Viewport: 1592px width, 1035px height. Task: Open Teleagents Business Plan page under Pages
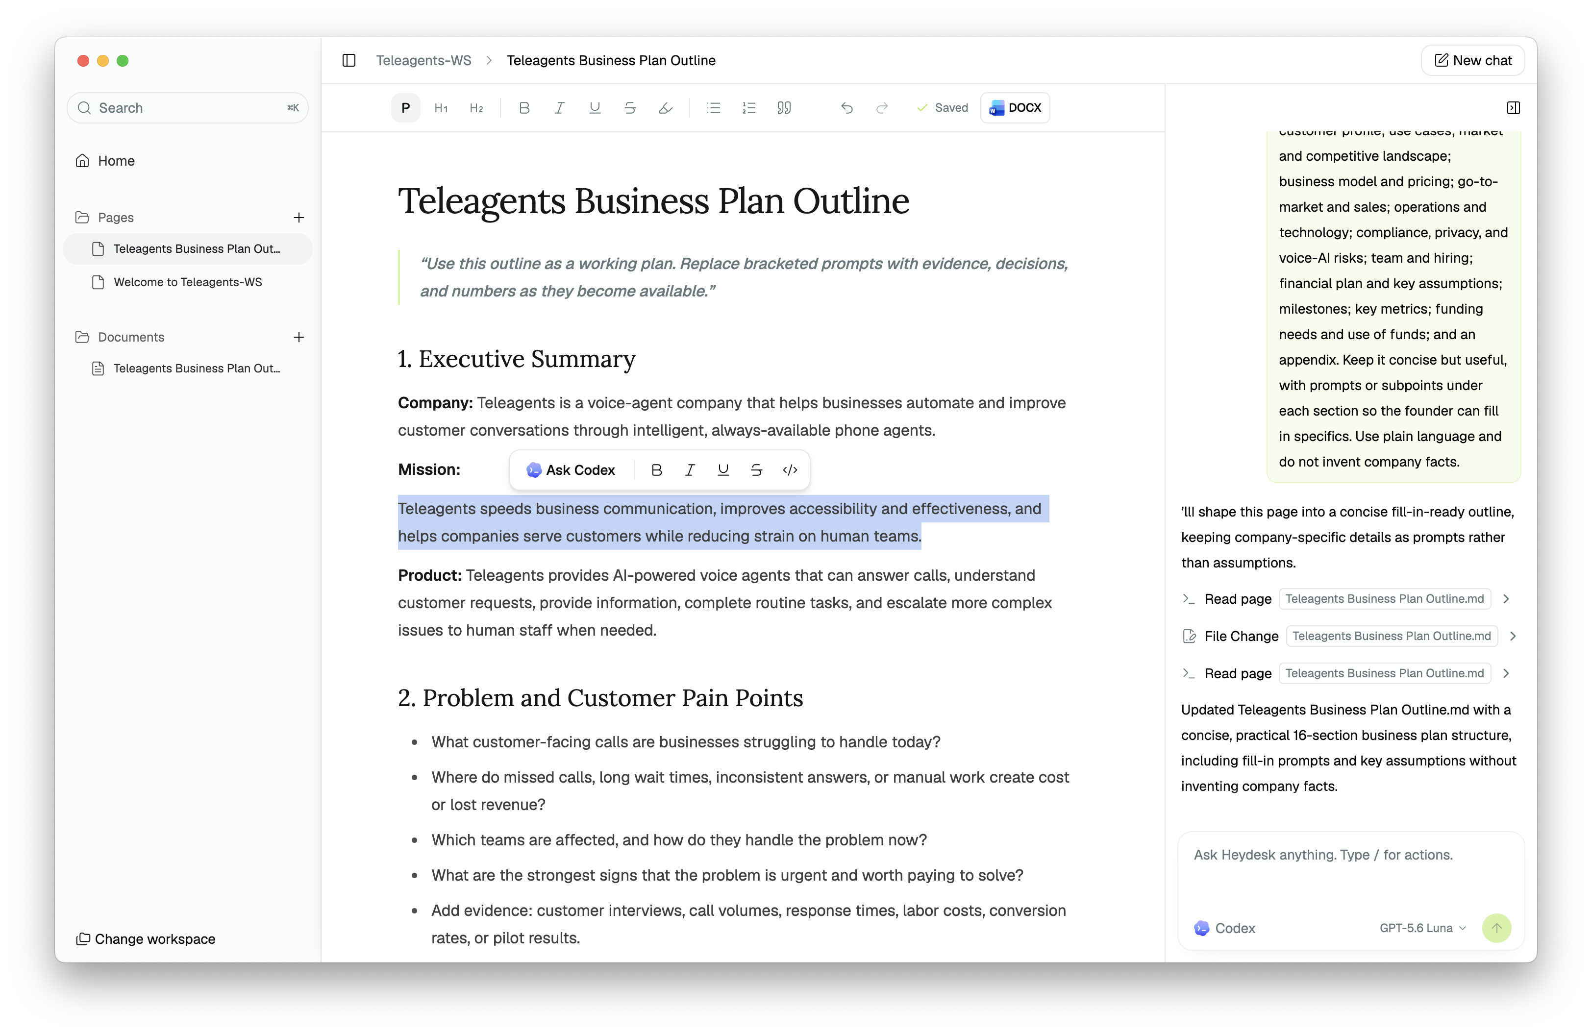(x=187, y=249)
